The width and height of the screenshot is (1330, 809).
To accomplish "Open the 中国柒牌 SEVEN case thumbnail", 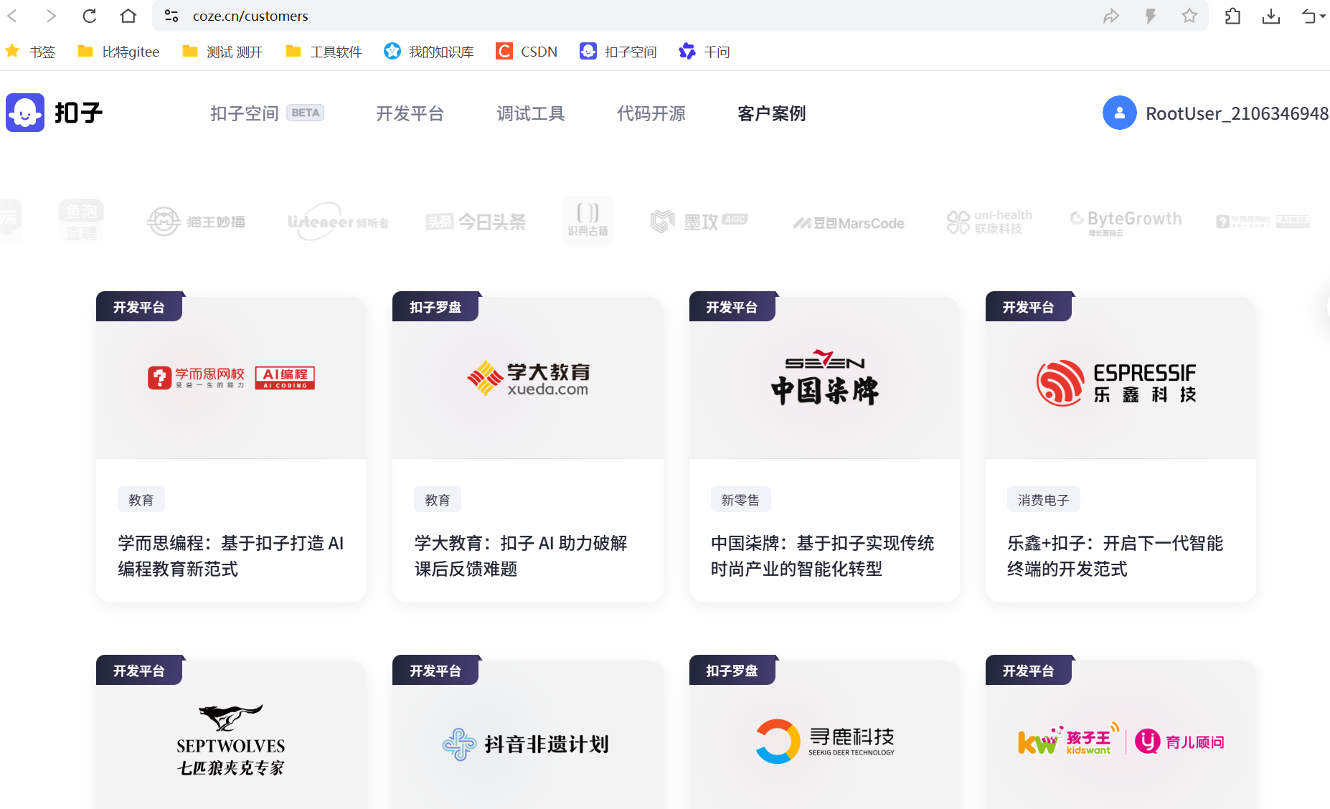I will pos(824,378).
